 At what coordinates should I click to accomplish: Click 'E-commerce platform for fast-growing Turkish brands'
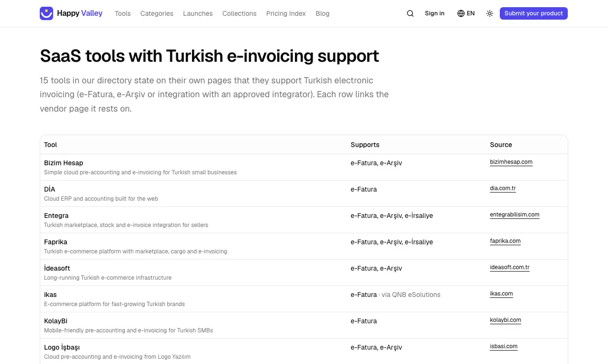114,304
